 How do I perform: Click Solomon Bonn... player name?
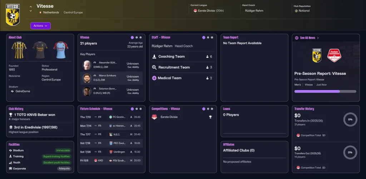tap(108, 89)
